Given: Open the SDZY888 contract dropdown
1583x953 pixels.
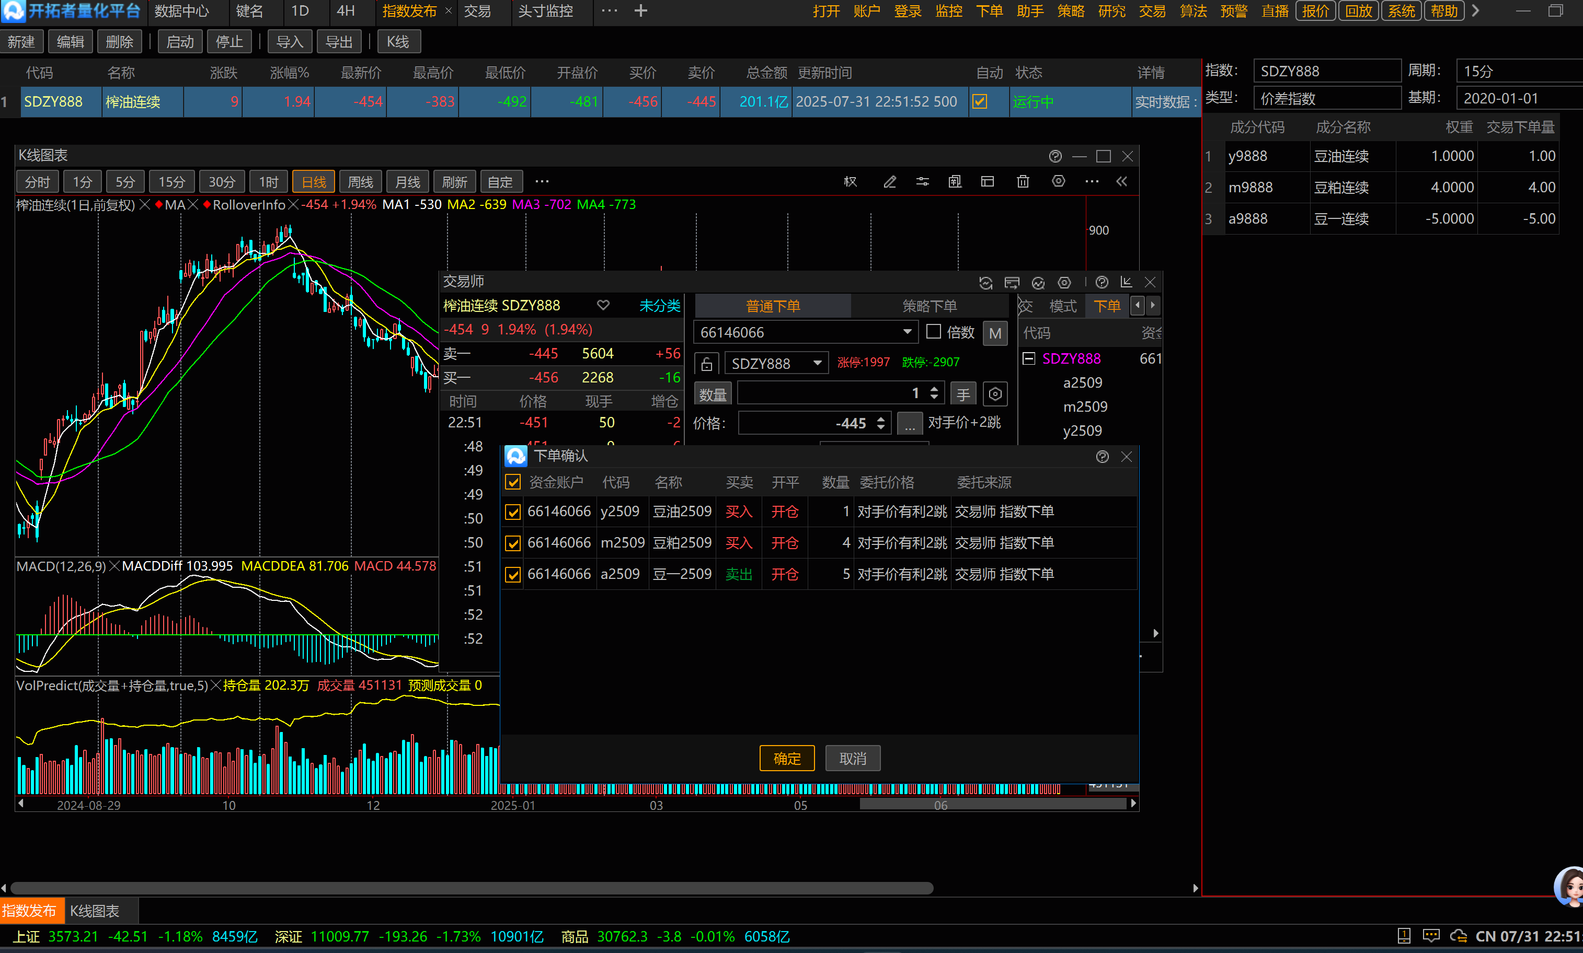Looking at the screenshot, I should click(x=817, y=364).
